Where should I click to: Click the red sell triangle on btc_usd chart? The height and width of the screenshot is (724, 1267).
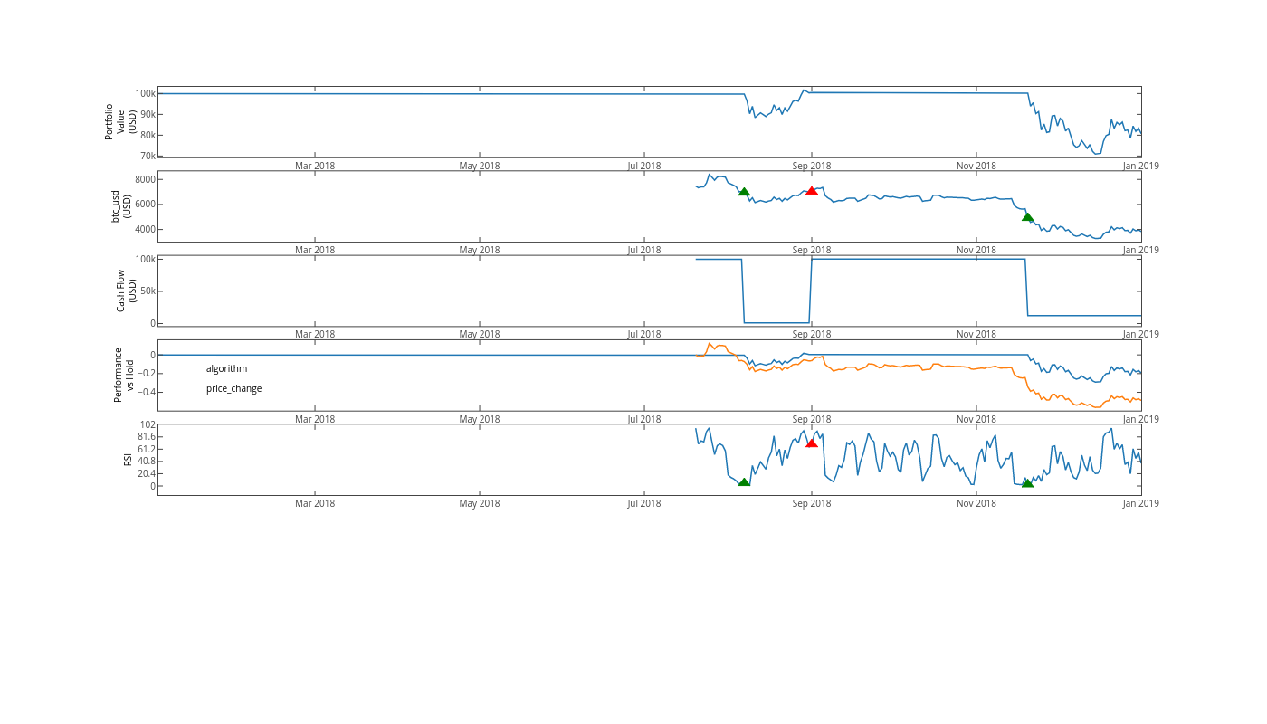pos(812,191)
